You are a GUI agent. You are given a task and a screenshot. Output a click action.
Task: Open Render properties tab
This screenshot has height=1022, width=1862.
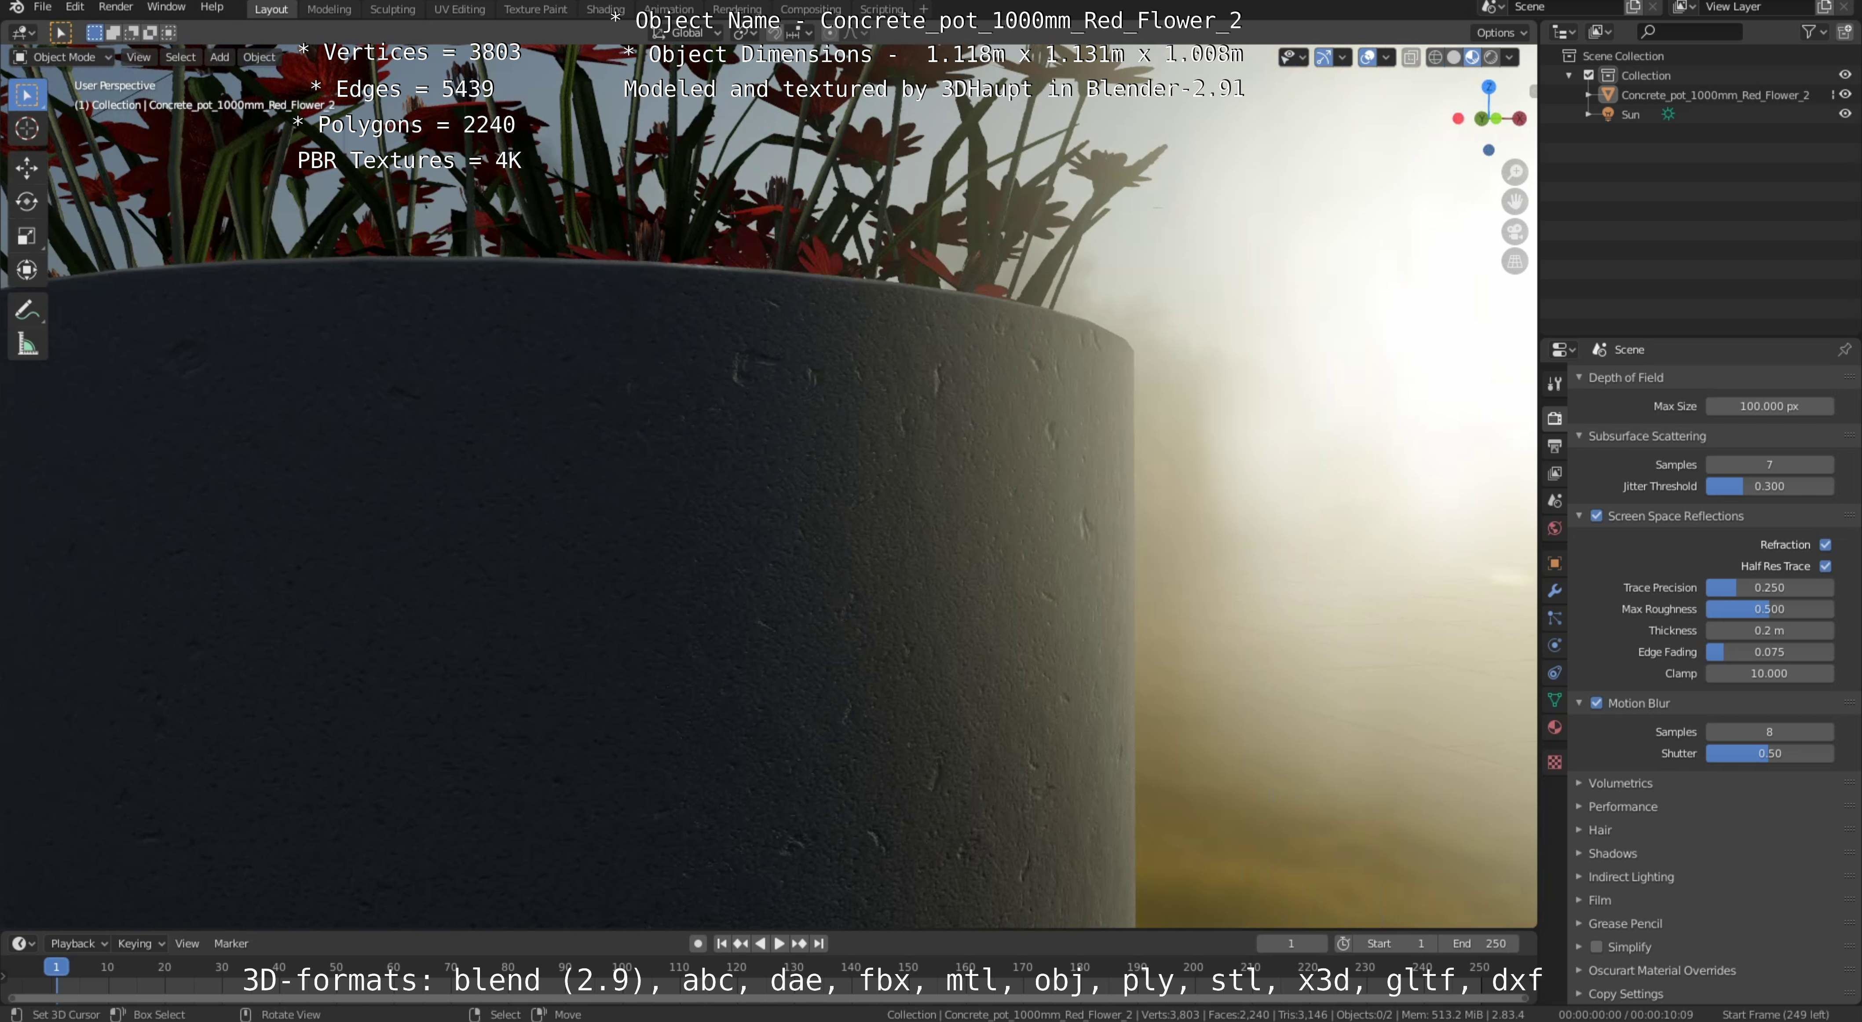point(1554,418)
